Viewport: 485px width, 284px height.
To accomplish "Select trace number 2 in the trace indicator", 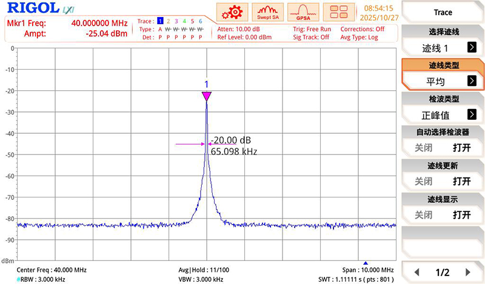I will coord(169,21).
